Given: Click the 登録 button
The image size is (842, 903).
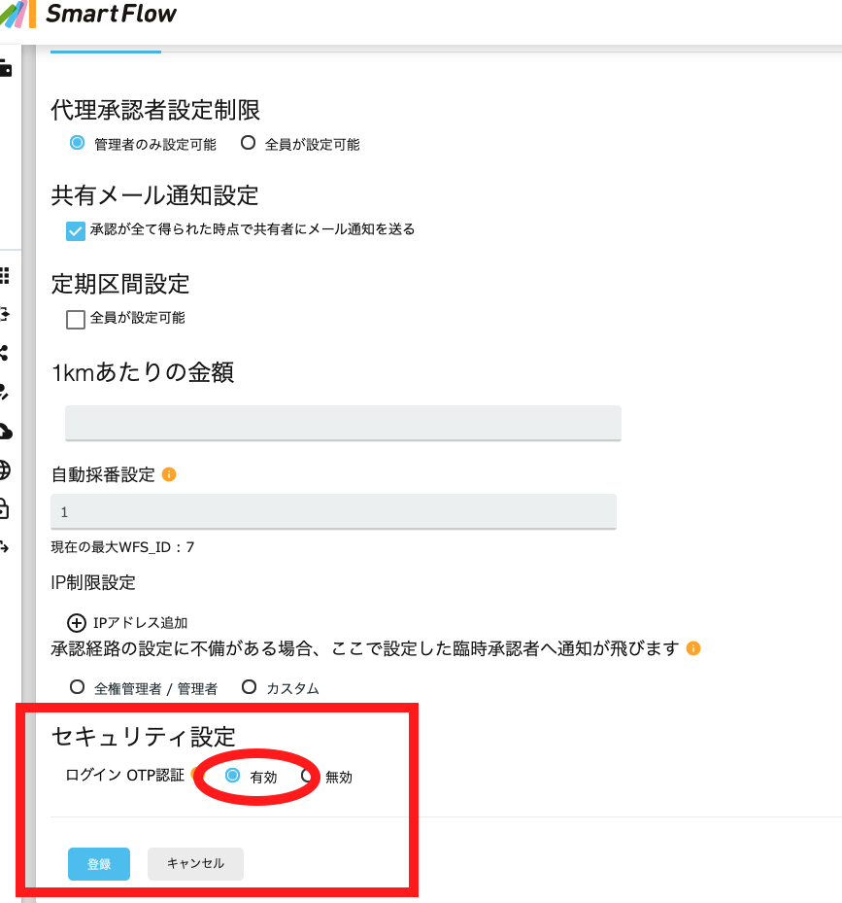Looking at the screenshot, I should pyautogui.click(x=99, y=864).
